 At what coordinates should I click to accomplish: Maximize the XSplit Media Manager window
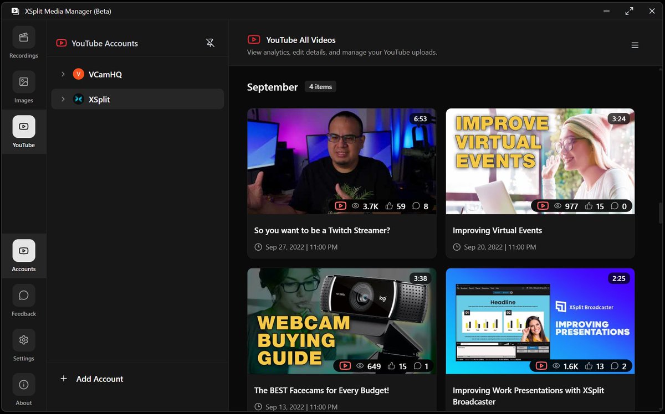click(x=629, y=11)
